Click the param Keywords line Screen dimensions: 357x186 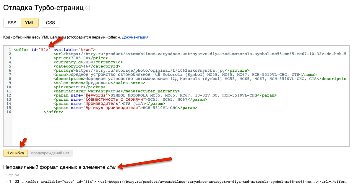pos(165,95)
